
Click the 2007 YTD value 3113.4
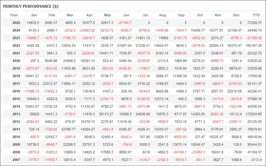[256, 160]
